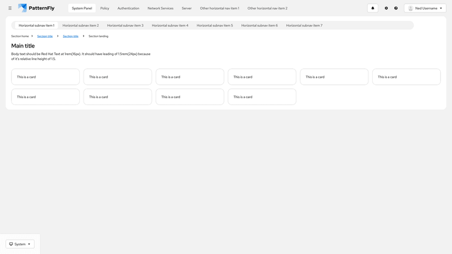
Task: Click the help question mark icon
Action: coord(396,8)
